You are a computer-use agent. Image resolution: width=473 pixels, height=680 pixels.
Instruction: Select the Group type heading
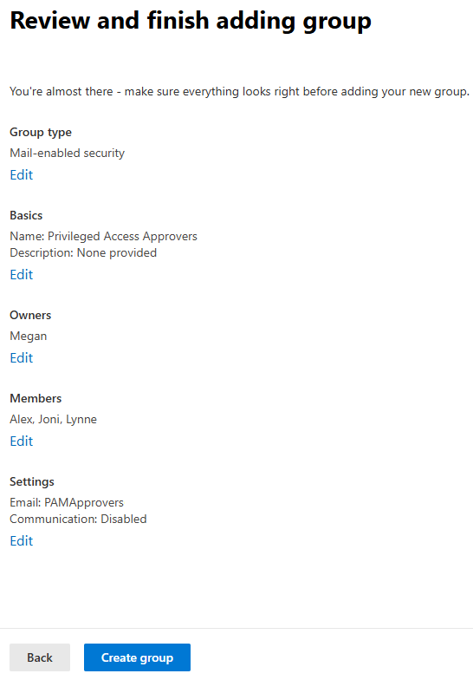click(41, 132)
